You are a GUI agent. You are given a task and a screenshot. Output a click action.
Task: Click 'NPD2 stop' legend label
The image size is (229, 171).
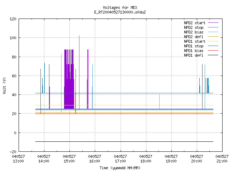click(194, 27)
